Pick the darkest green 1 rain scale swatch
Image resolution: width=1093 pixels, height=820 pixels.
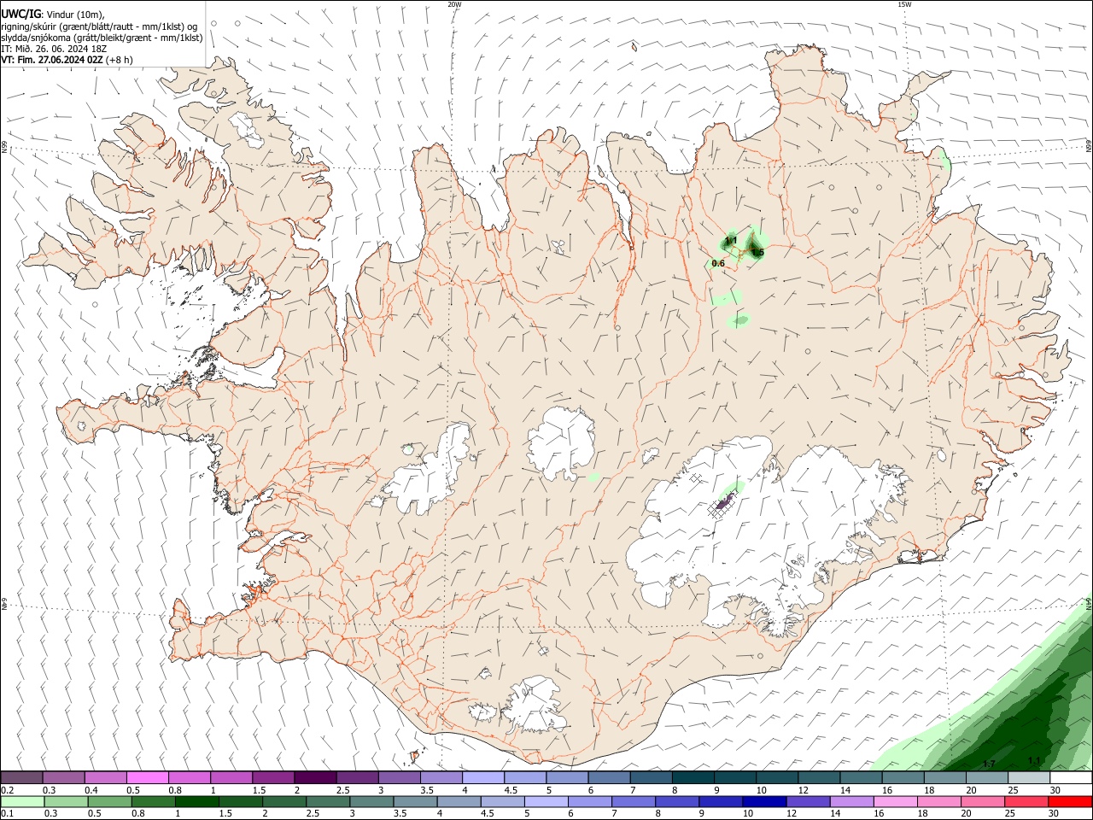[196, 801]
